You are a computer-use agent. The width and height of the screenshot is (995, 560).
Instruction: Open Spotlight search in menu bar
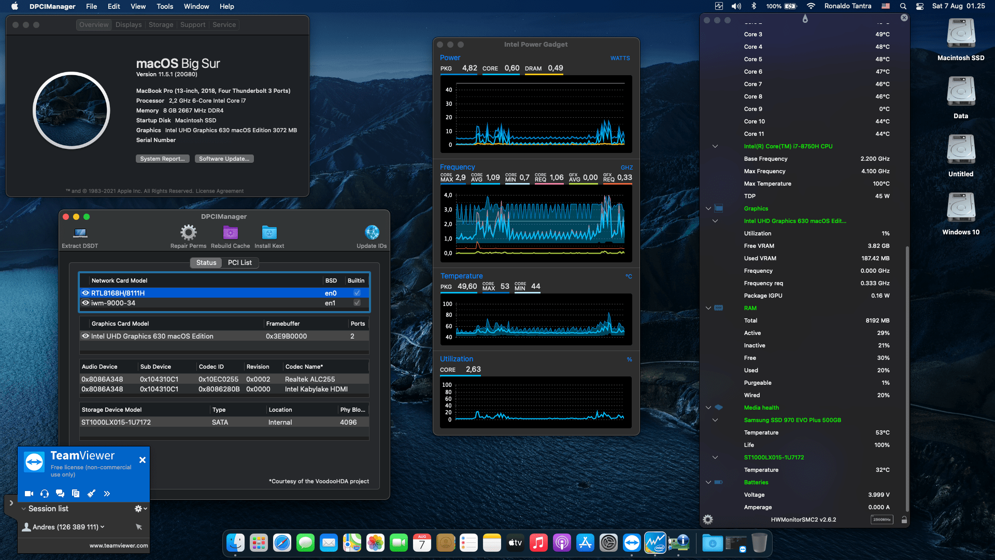pyautogui.click(x=903, y=6)
